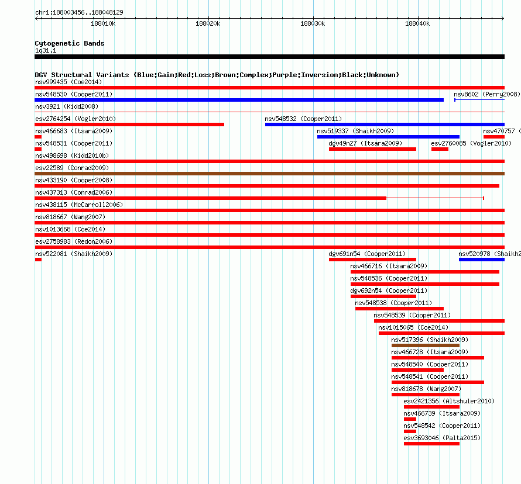
Task: Click the brown esv22589 complex bar
Action: coord(269,174)
